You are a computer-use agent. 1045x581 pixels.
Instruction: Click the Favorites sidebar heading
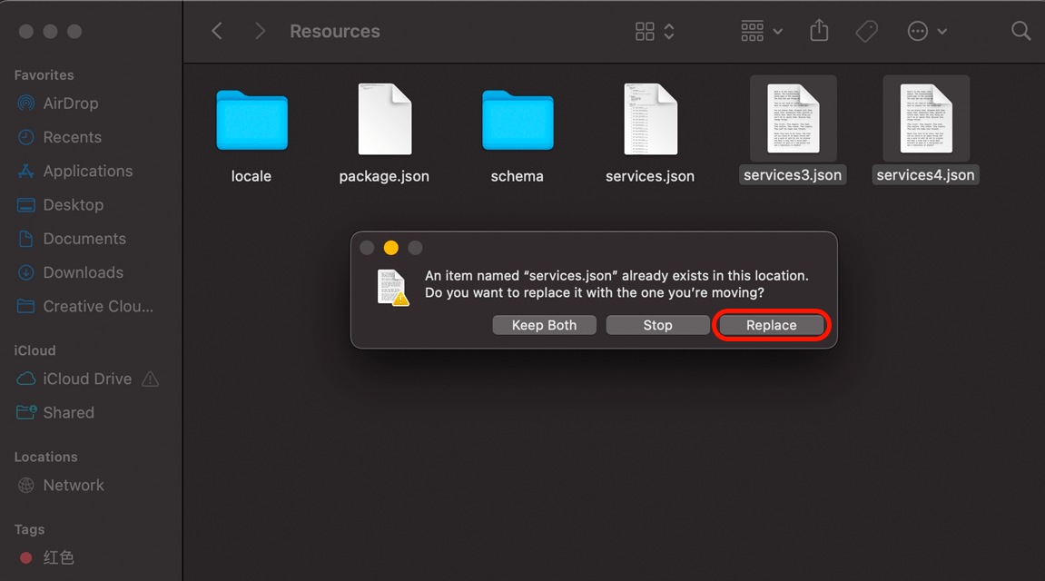click(44, 75)
